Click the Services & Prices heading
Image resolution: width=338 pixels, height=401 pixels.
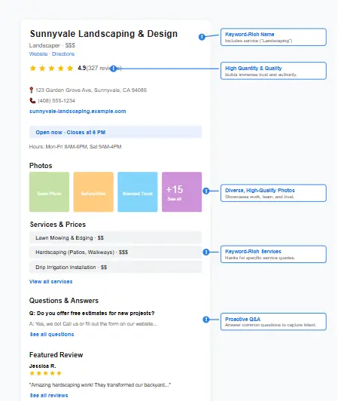pyautogui.click(x=58, y=225)
